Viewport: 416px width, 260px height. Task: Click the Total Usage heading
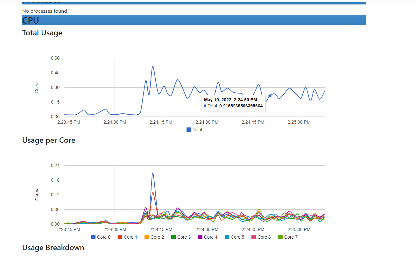pyautogui.click(x=42, y=33)
